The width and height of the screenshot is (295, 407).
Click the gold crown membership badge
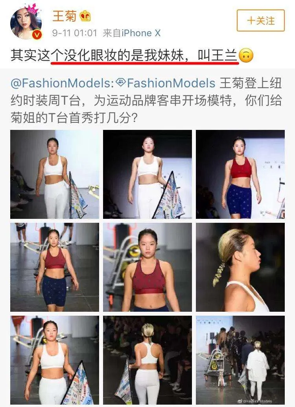click(x=85, y=16)
